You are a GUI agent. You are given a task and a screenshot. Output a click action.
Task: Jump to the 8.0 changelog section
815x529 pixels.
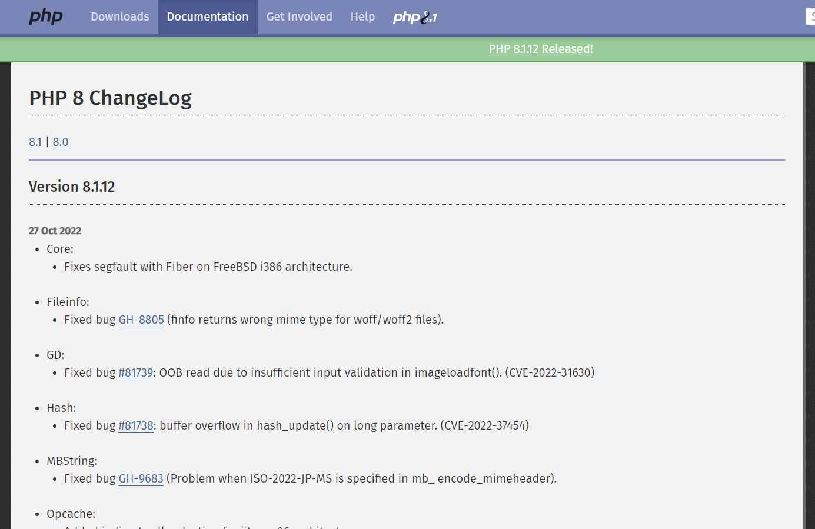coord(61,142)
